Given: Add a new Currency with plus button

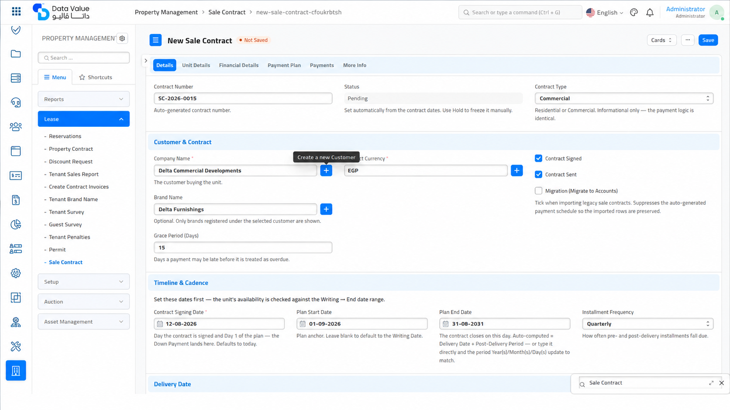Looking at the screenshot, I should [517, 170].
